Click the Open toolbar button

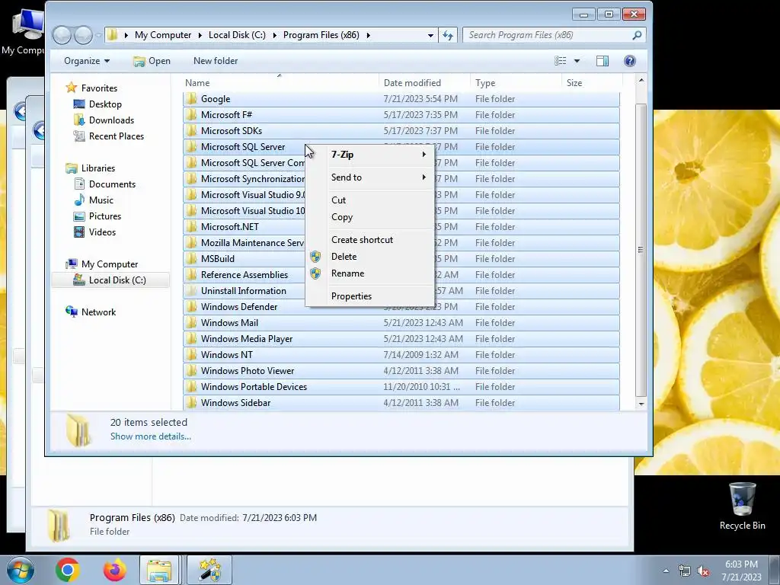pyautogui.click(x=152, y=61)
